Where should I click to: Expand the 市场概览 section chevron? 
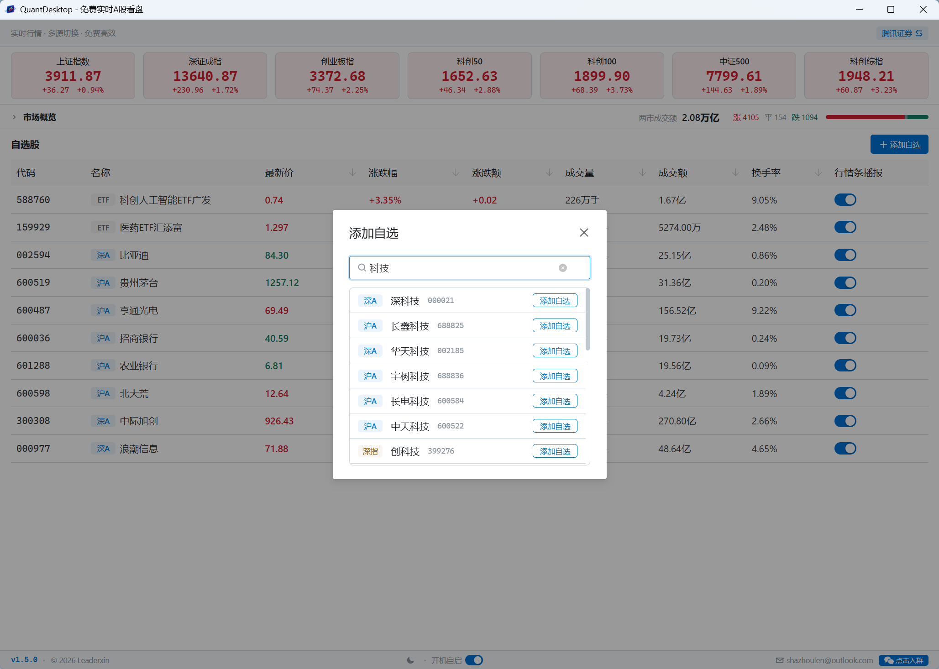tap(14, 117)
